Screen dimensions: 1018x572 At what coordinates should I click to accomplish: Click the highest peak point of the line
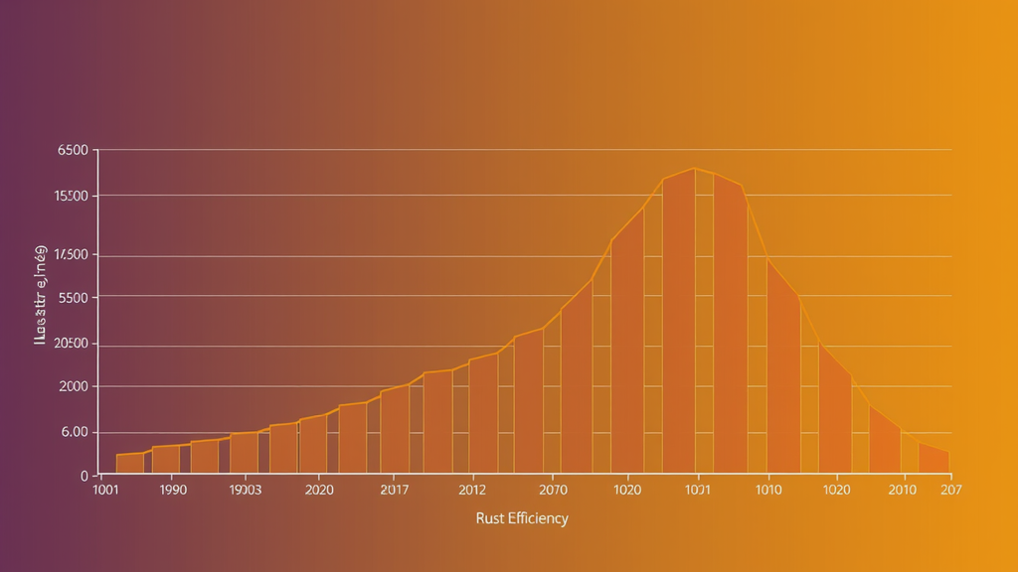pos(694,169)
